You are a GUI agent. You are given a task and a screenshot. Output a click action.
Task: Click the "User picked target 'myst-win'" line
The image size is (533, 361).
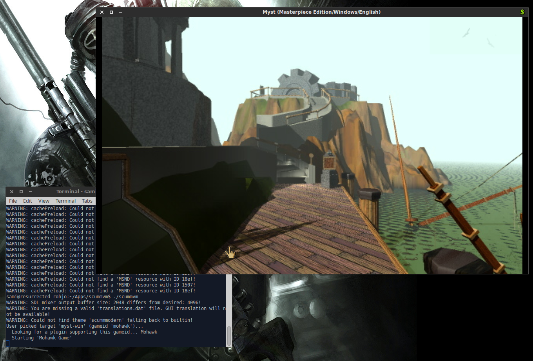tap(75, 326)
